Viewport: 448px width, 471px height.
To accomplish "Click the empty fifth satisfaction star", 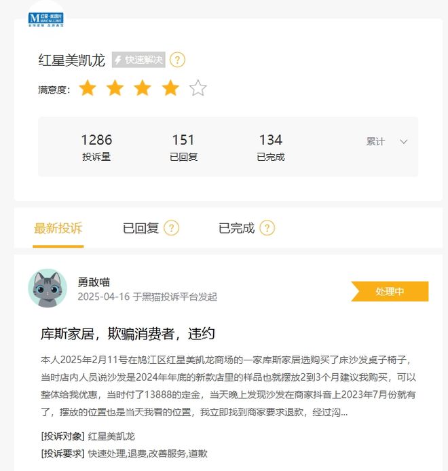I will pyautogui.click(x=198, y=88).
